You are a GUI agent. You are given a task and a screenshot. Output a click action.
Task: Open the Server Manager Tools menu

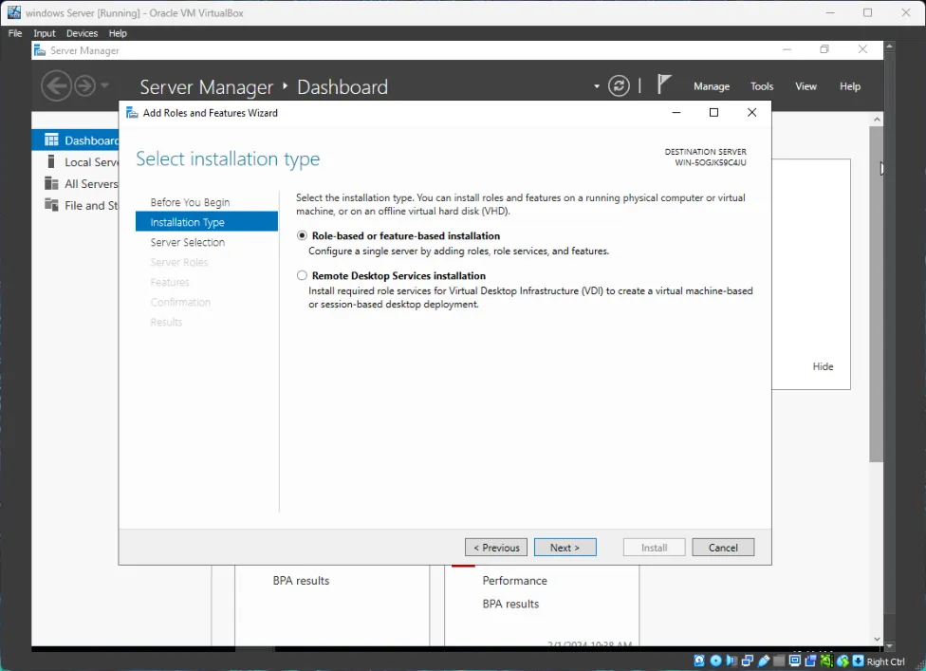click(761, 86)
